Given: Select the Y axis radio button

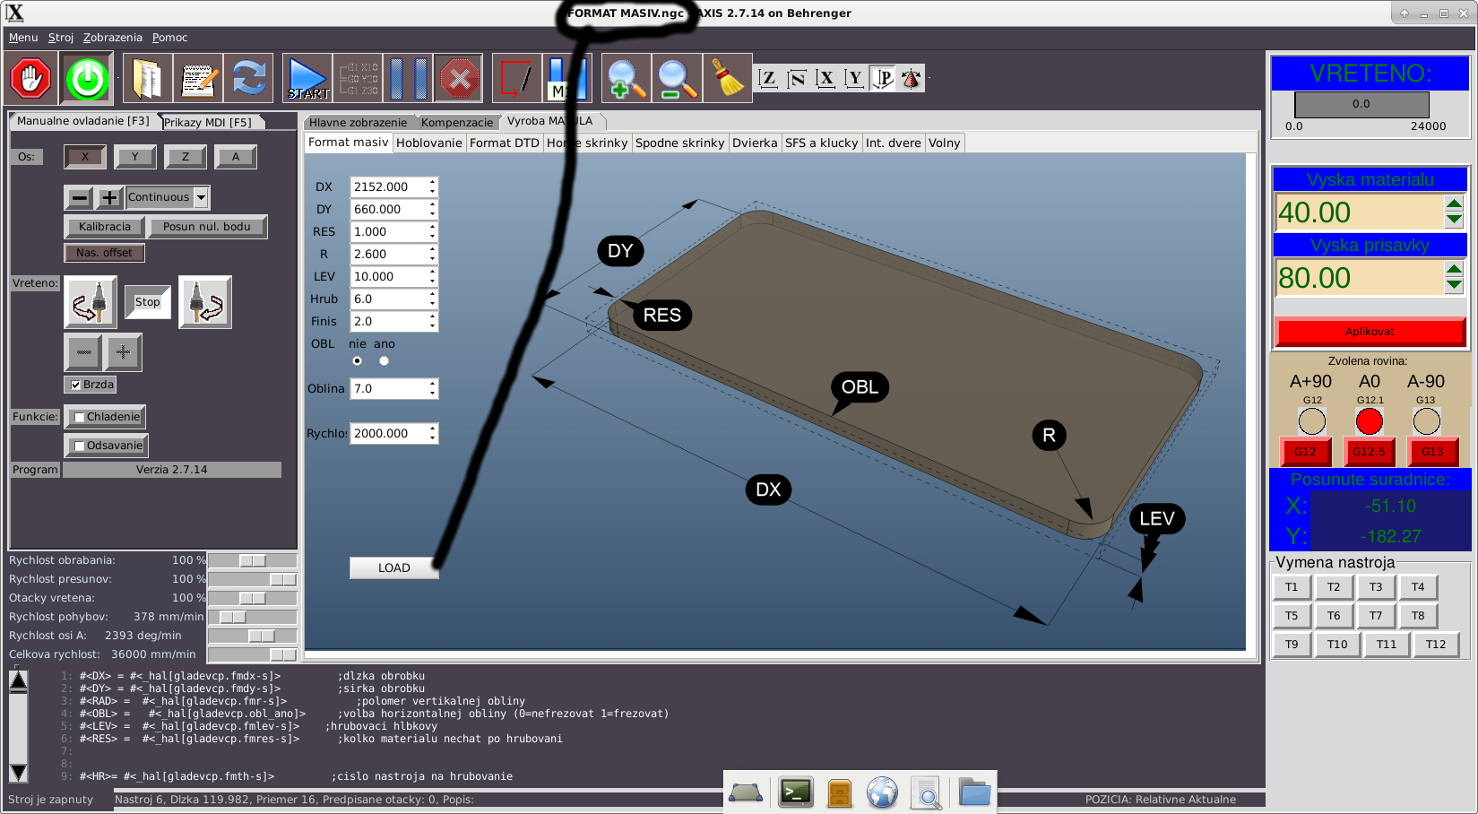Looking at the screenshot, I should (135, 157).
